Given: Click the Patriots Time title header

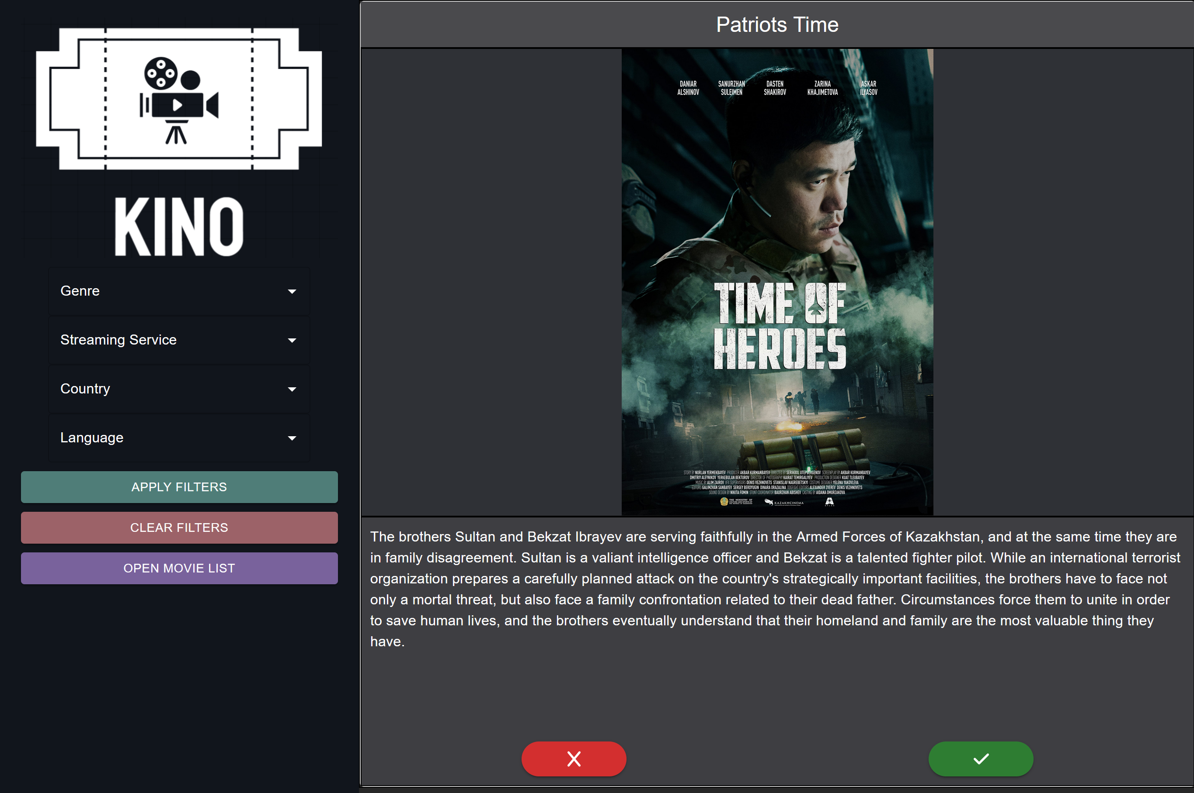Looking at the screenshot, I should (777, 24).
